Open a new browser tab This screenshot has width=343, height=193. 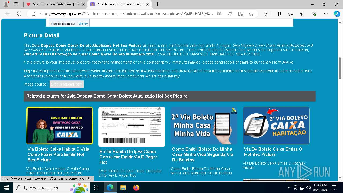[x=157, y=4]
